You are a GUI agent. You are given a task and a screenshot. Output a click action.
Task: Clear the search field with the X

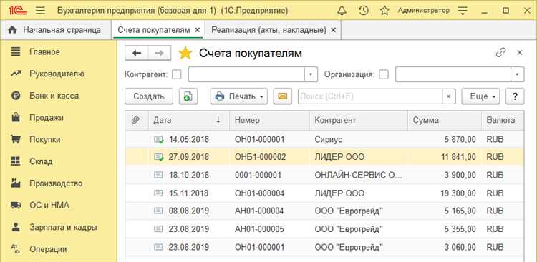click(x=449, y=96)
